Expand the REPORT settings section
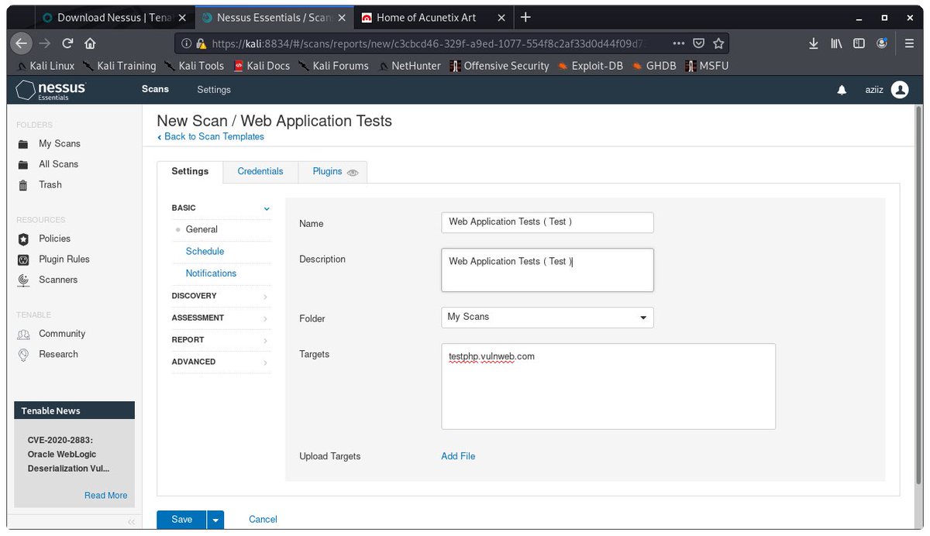Image resolution: width=930 pixels, height=536 pixels. (221, 340)
